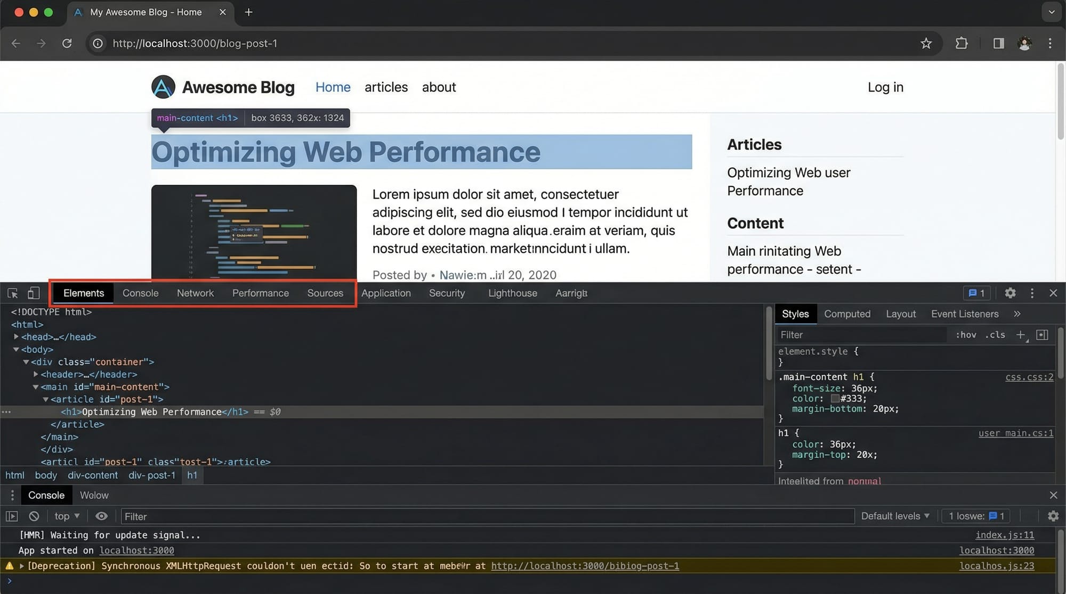Toggle the device toolbar emulation icon
Screen dimensions: 1066x594
[33, 293]
